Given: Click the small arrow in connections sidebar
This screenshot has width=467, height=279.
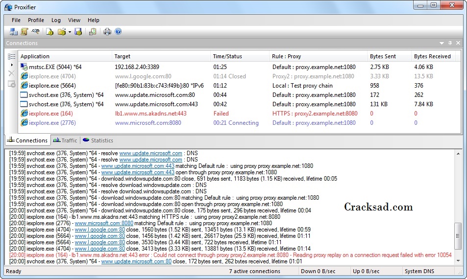Looking at the screenshot, I should tap(12, 65).
